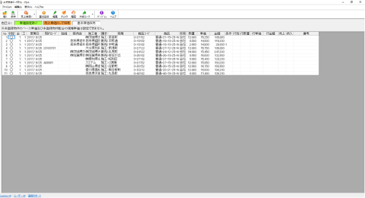Toggle the circle selector in row 1

[11, 37]
